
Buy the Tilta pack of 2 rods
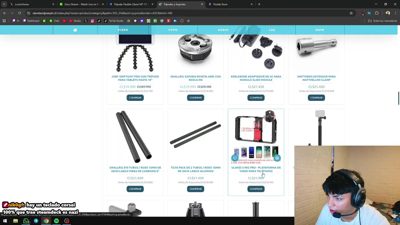coord(196,189)
